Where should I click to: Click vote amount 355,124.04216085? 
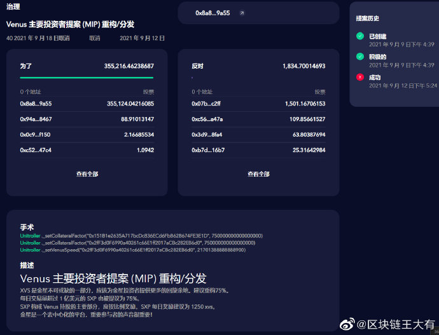(130, 104)
